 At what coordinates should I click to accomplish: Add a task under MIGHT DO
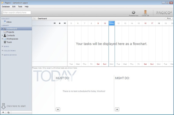point(117,110)
